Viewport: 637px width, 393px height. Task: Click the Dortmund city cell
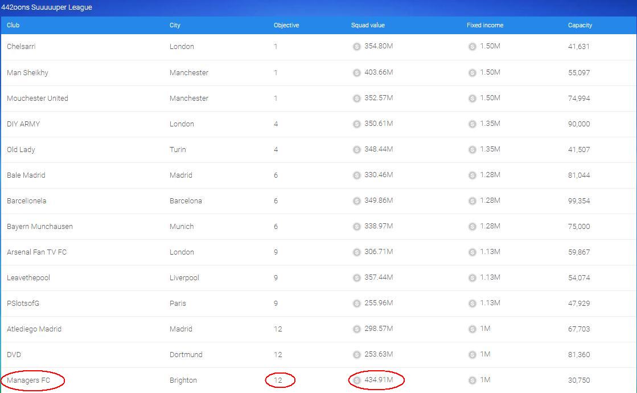click(186, 354)
